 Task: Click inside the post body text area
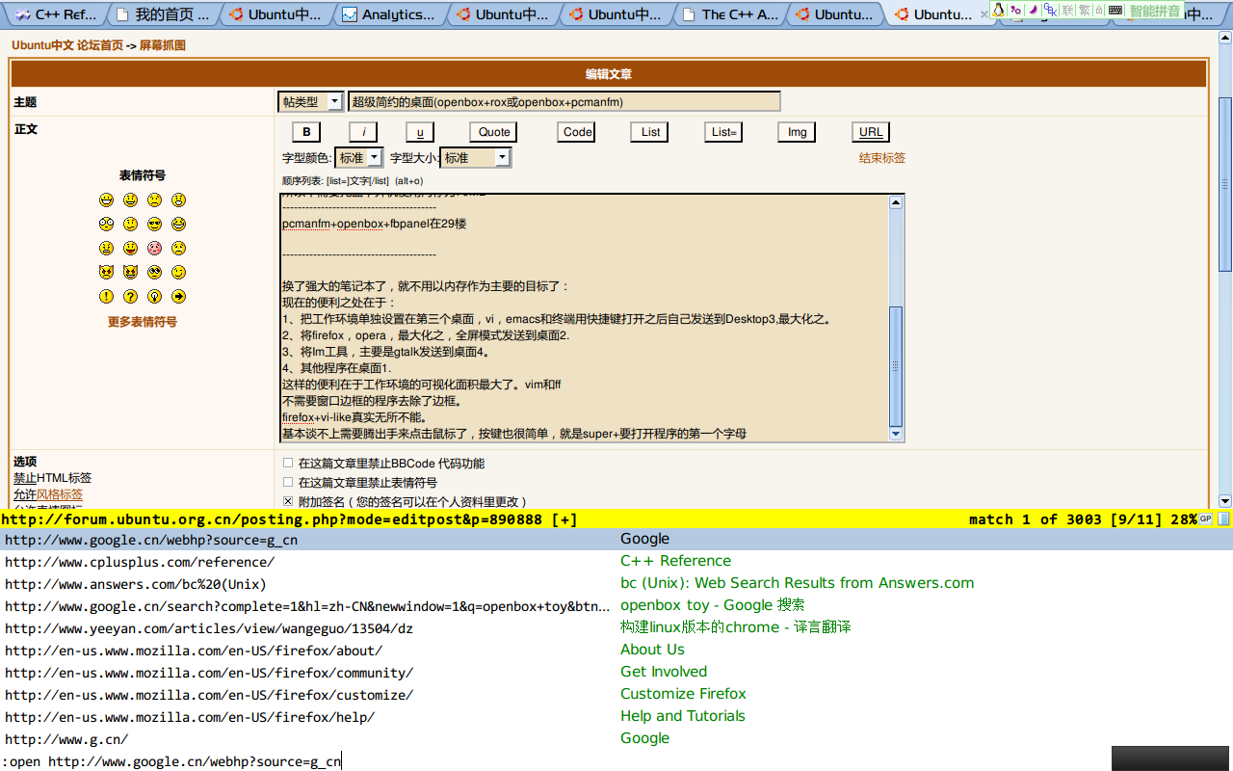[583, 318]
